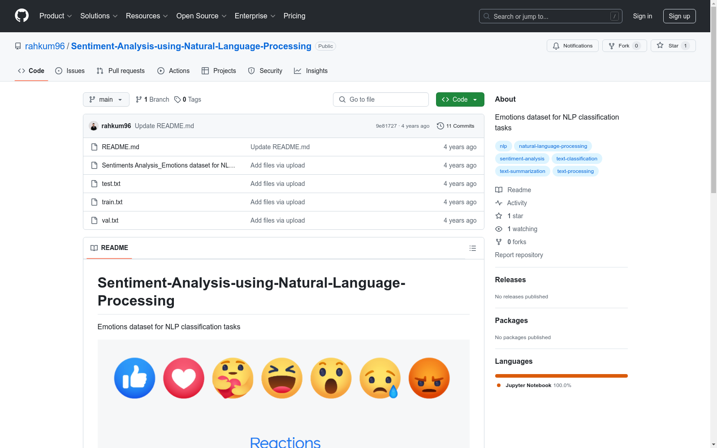This screenshot has width=717, height=448.
Task: Open the green Code dropdown button
Action: [460, 99]
